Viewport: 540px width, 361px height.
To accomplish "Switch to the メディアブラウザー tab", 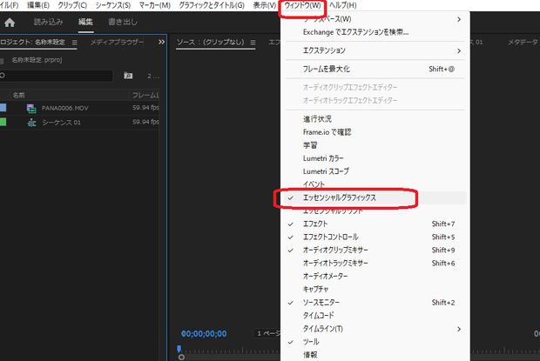I will [117, 43].
